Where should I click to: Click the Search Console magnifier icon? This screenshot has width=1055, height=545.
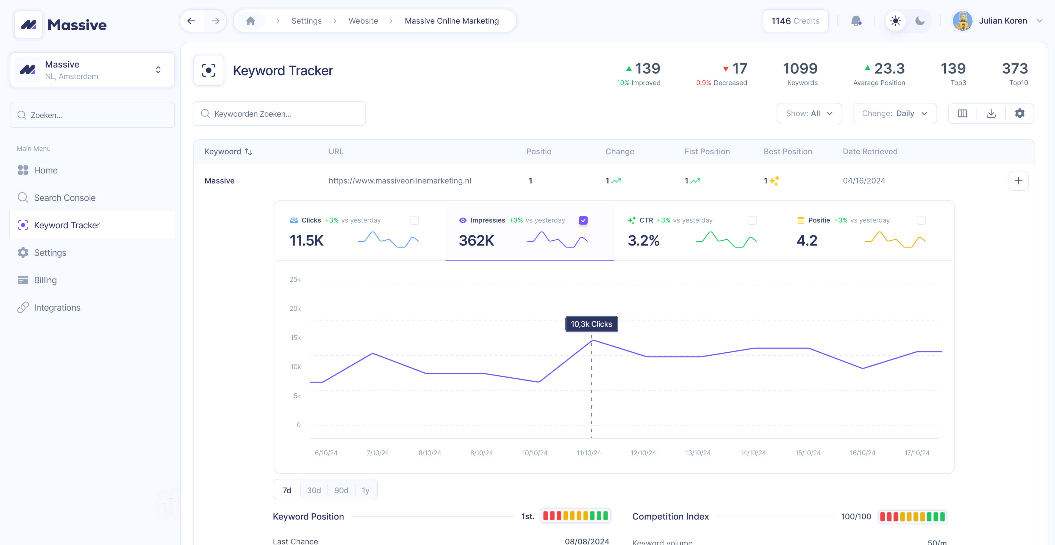(23, 198)
